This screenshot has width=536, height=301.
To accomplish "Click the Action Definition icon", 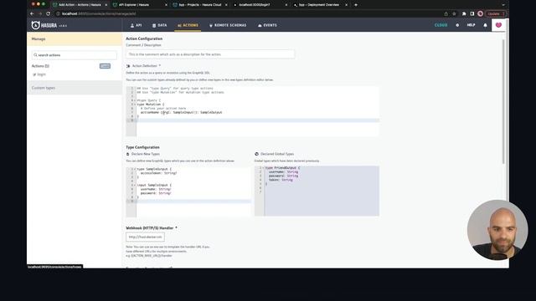I will (x=128, y=66).
